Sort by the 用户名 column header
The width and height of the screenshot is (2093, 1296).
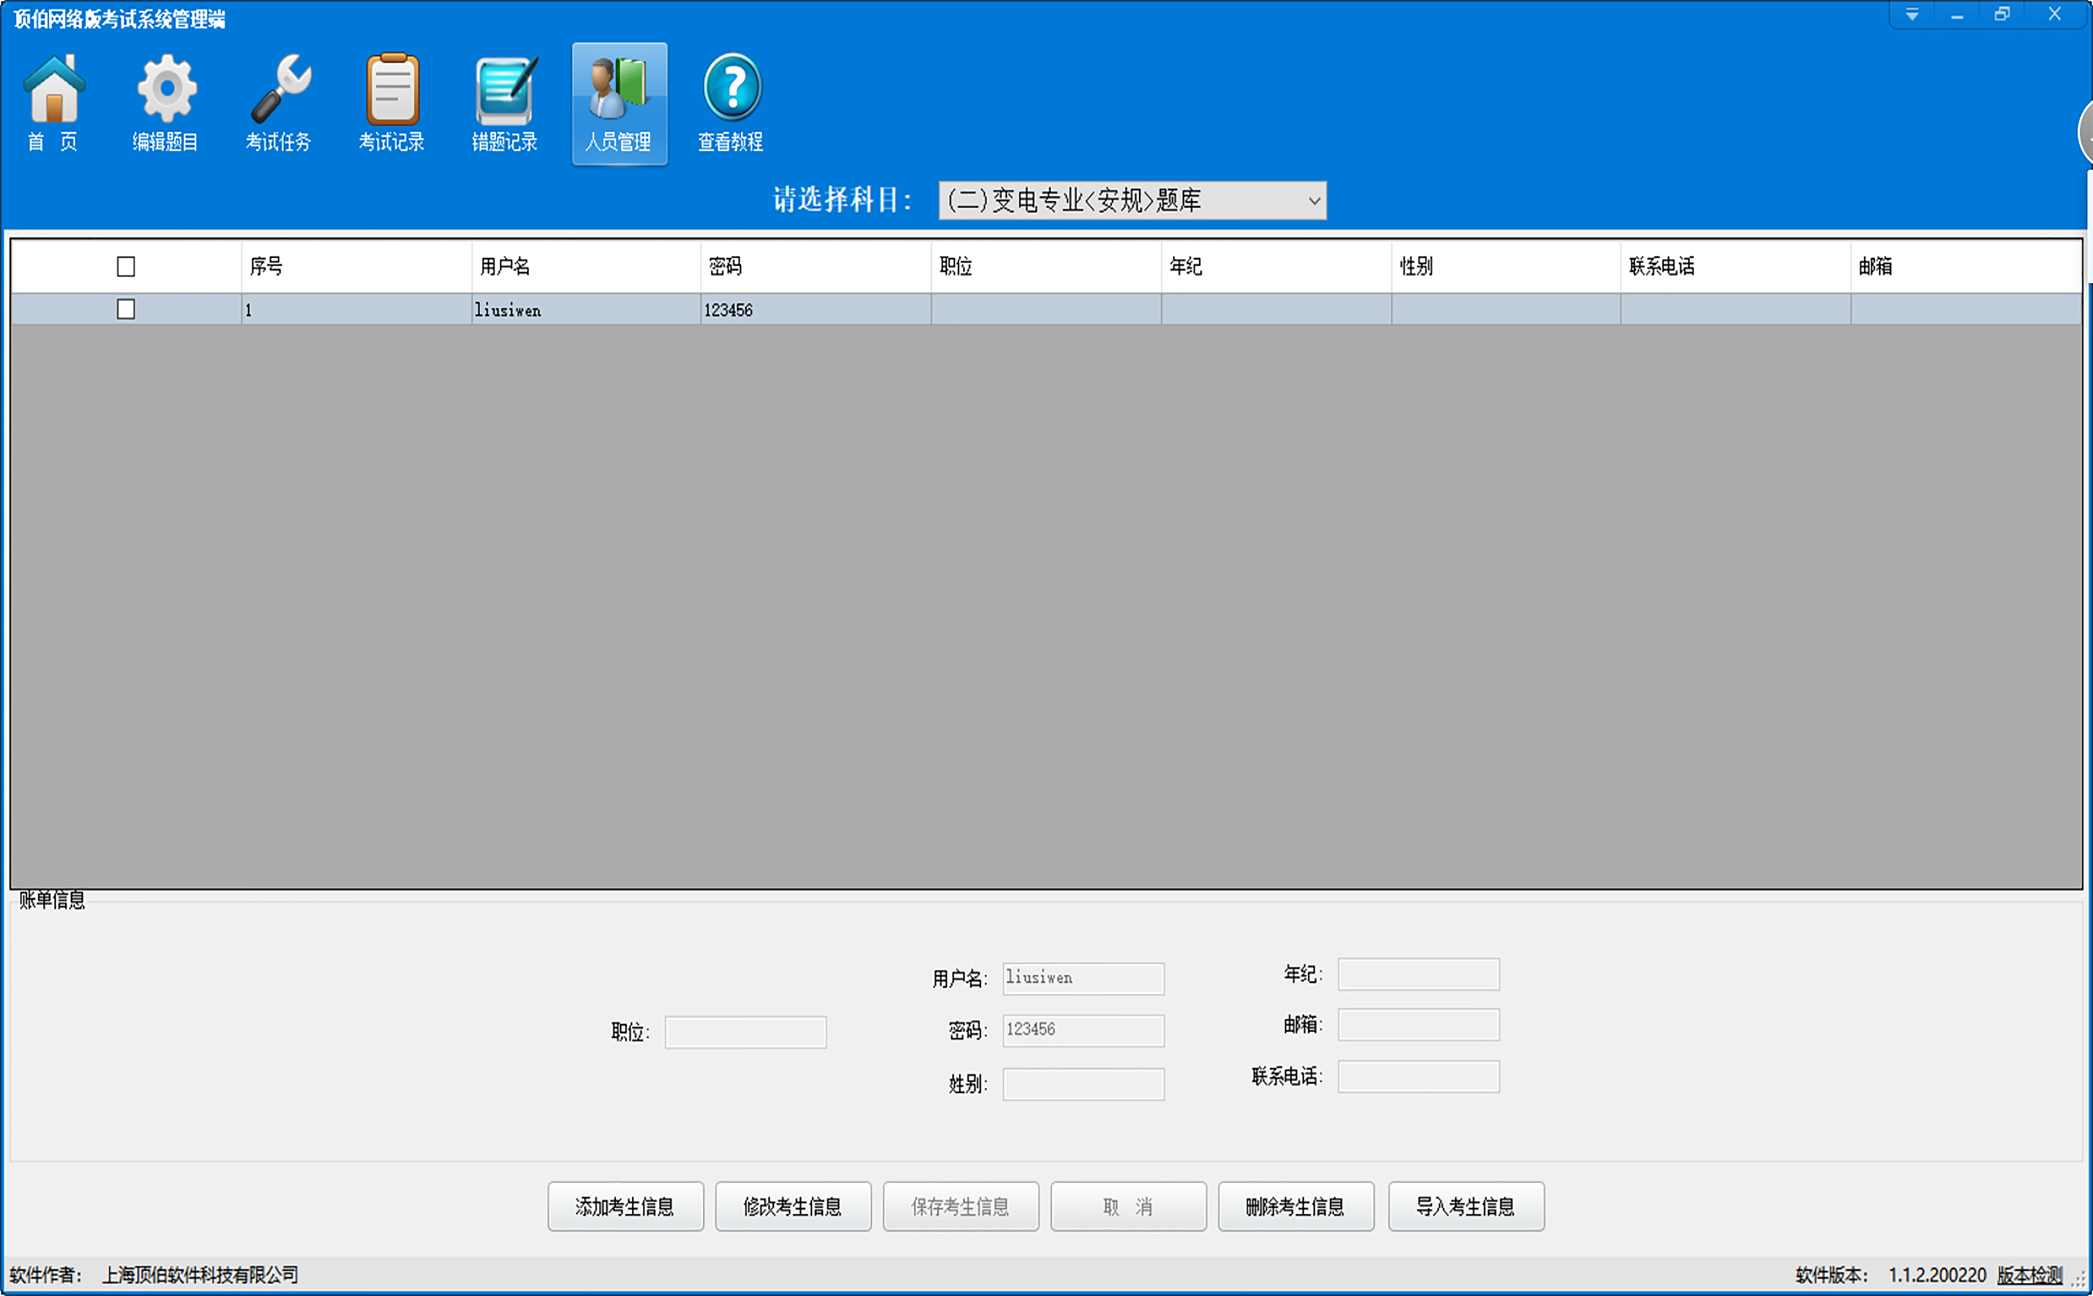[x=505, y=267]
